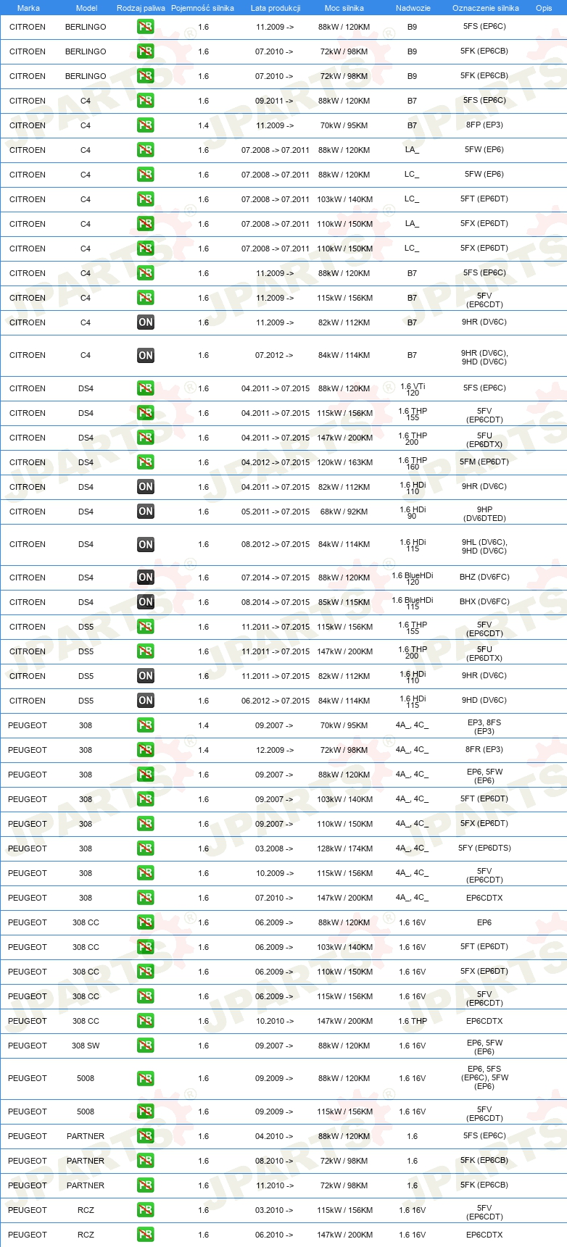Viewport: 567px width, 1247px height.
Task: Click petrol icon in Berlingo 5FS (EP6C) row
Action: coord(146,27)
